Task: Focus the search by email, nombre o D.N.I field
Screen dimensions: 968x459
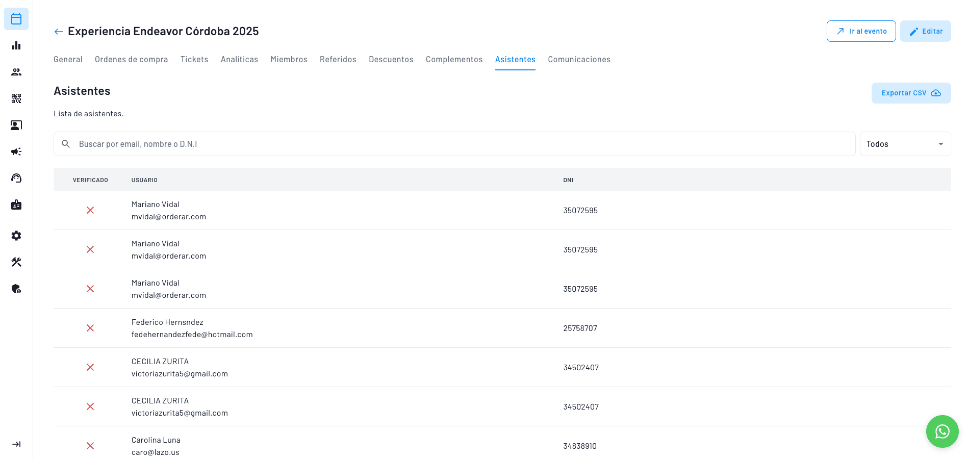Action: point(454,144)
